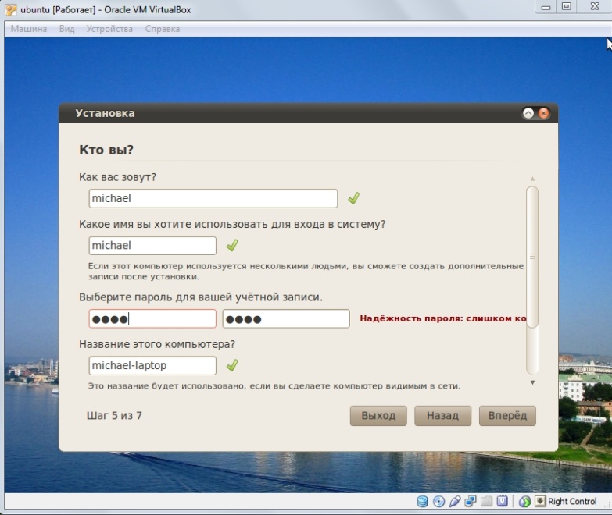
Task: Click the login username field
Action: point(152,246)
